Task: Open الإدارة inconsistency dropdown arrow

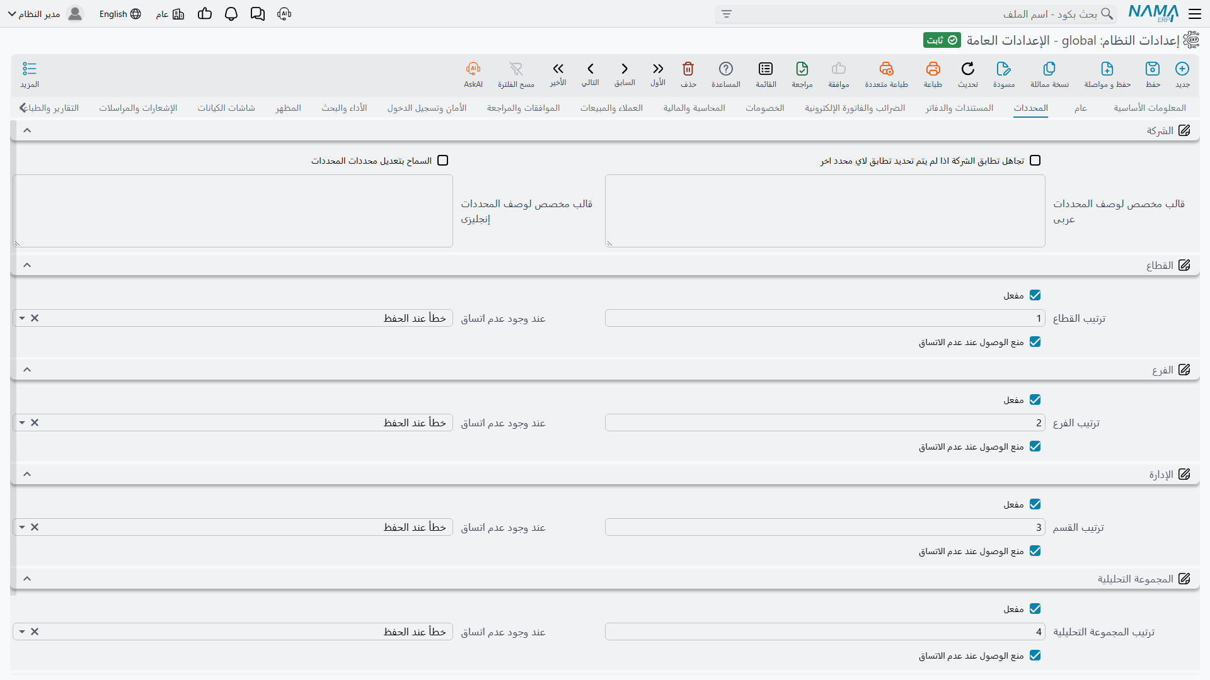Action: coord(22,527)
